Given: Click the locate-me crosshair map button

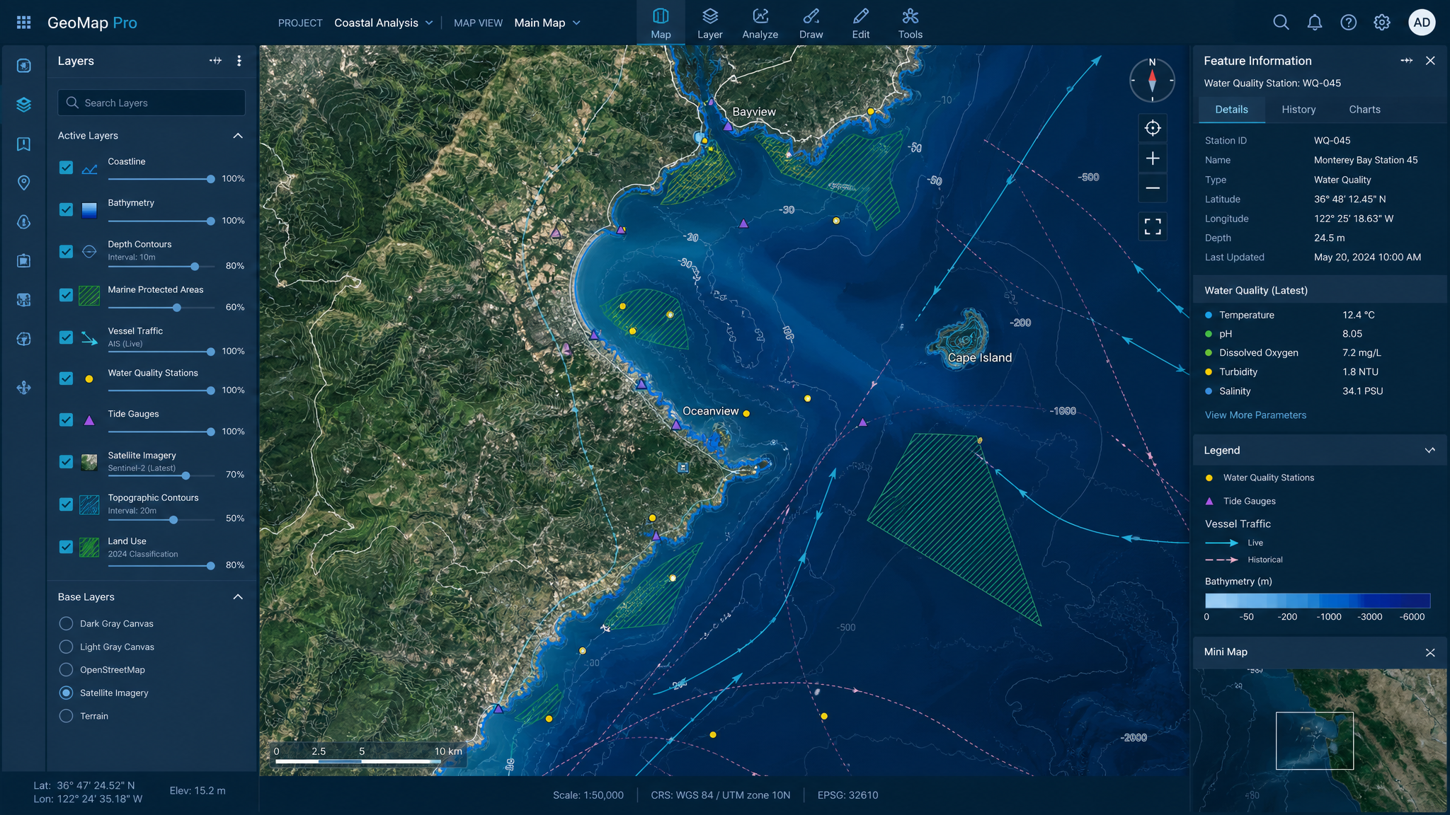Looking at the screenshot, I should pyautogui.click(x=1153, y=128).
